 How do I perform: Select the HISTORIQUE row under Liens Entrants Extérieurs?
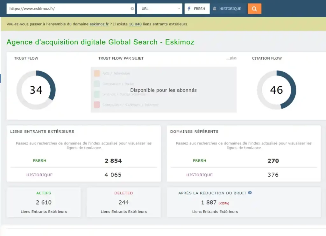click(x=39, y=175)
